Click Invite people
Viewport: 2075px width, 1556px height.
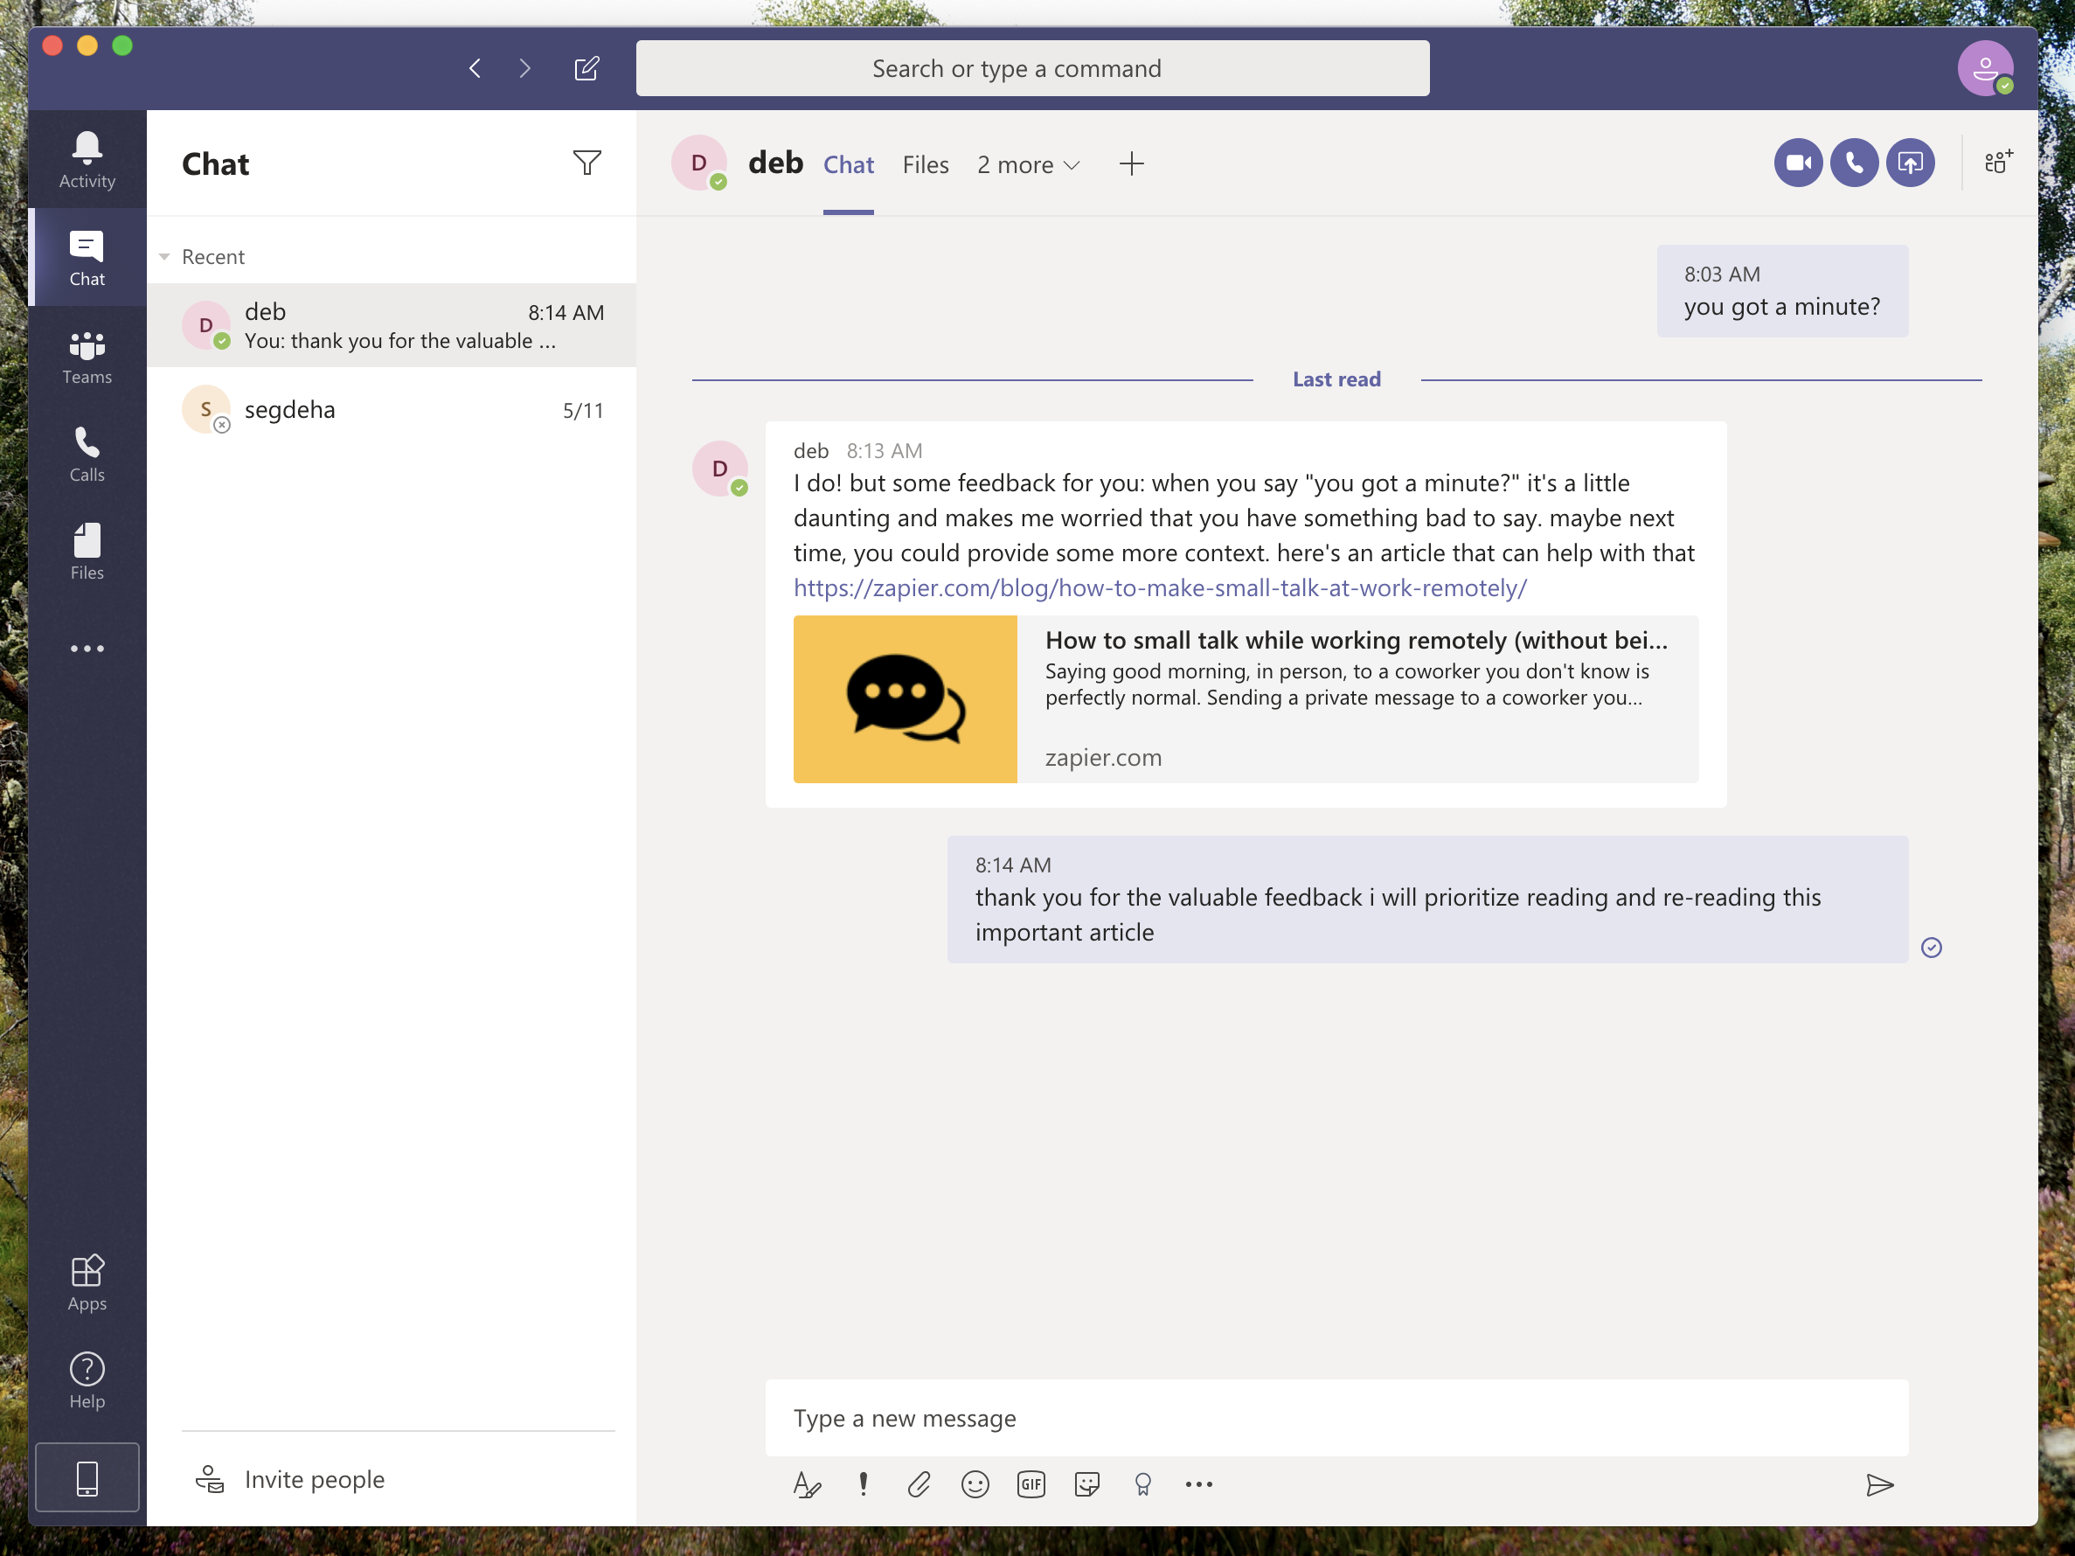(315, 1479)
